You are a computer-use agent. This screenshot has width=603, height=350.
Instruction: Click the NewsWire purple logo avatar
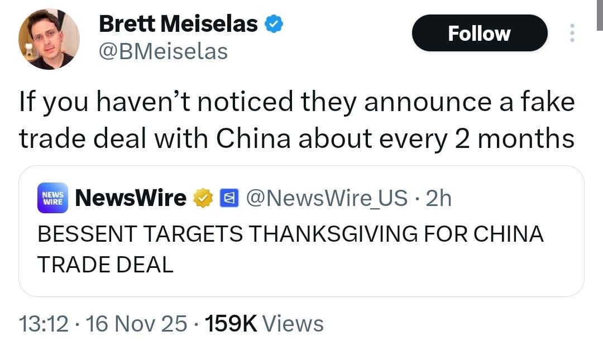[53, 198]
